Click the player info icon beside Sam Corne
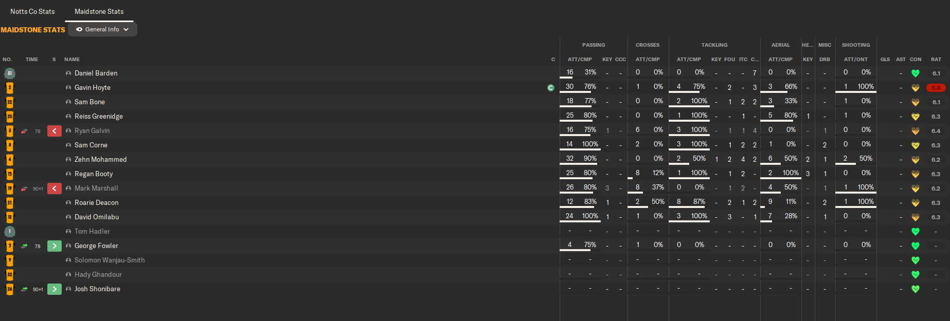The height and width of the screenshot is (321, 950). click(x=68, y=145)
